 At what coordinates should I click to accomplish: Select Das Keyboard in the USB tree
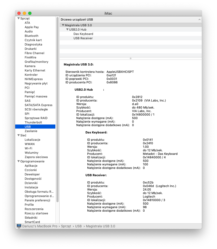pyautogui.click(x=83, y=34)
